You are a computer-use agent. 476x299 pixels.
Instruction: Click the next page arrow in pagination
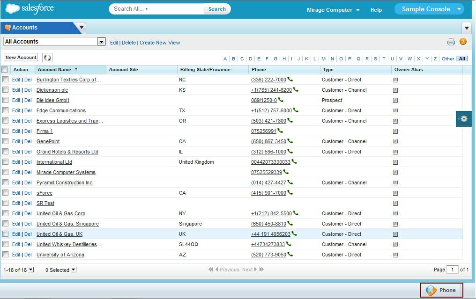pos(255,270)
